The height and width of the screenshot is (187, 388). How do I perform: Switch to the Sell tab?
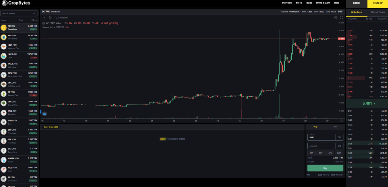[335, 127]
